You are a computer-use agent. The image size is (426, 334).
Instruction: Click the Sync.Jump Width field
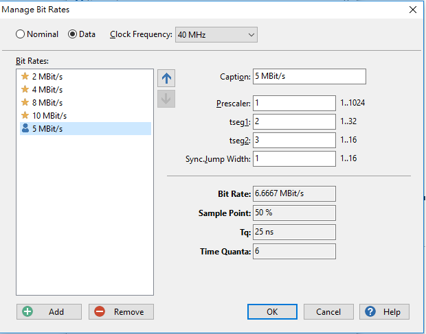pos(294,158)
